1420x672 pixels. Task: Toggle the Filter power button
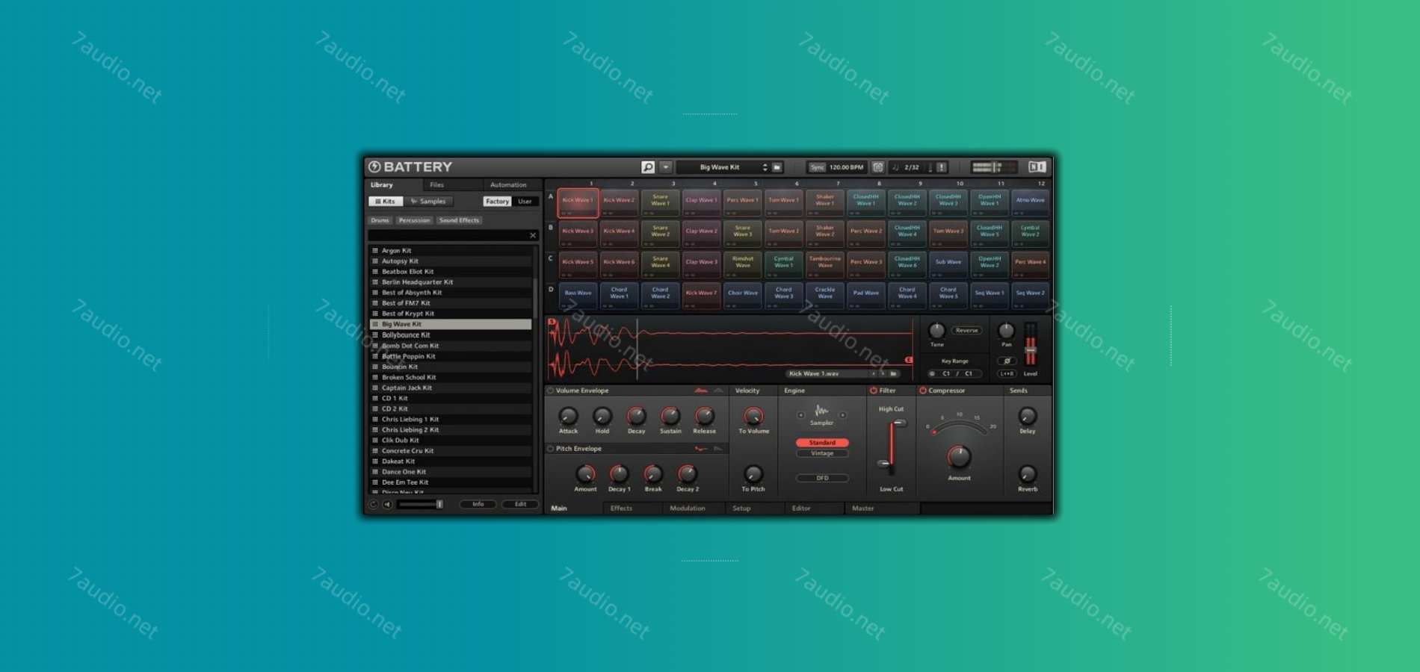tap(873, 391)
